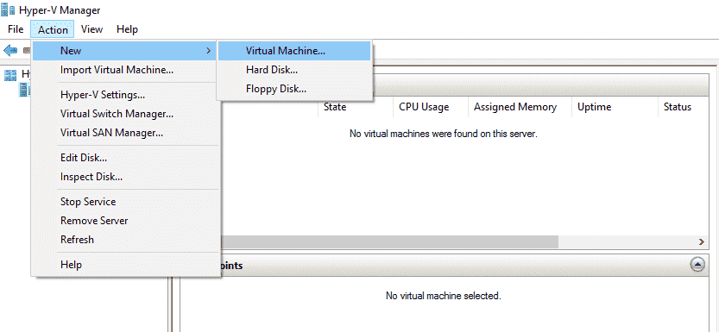Click the horizontal scrollbar thumb

click(390, 241)
